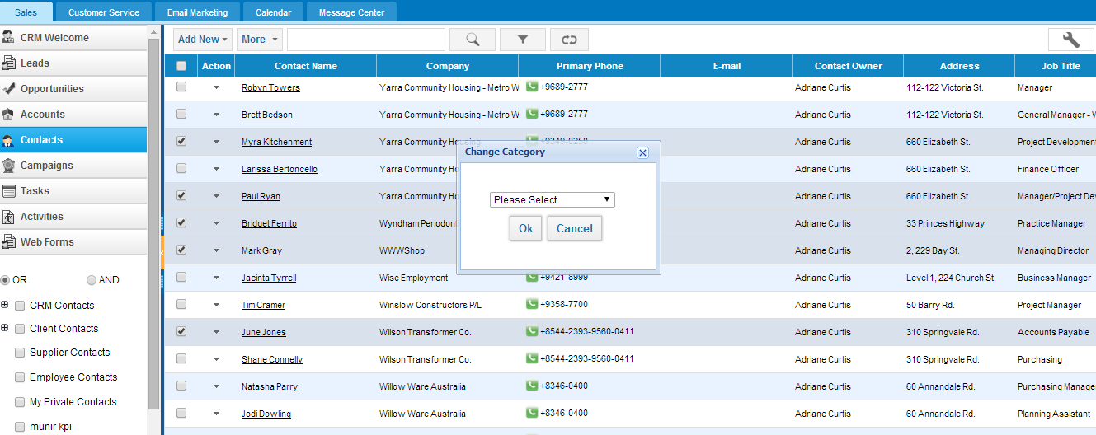Select the Sales tab
Image resolution: width=1096 pixels, height=435 pixels.
coord(26,12)
